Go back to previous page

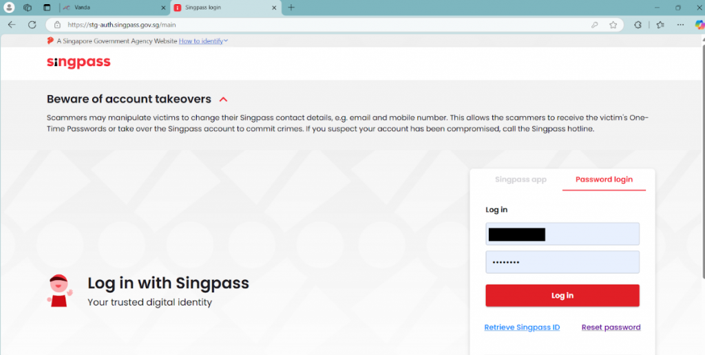[x=12, y=25]
